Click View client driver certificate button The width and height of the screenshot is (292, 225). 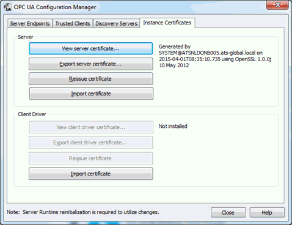coord(91,127)
